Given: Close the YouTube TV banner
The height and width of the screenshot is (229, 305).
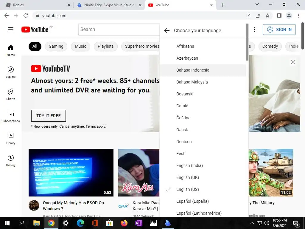Looking at the screenshot, I should click(292, 62).
